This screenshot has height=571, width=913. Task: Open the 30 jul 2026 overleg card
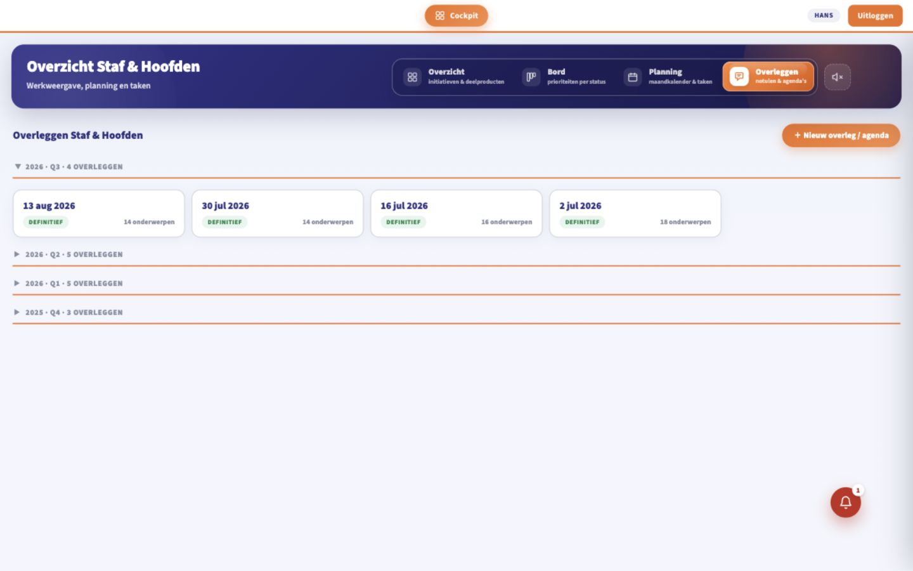click(278, 214)
